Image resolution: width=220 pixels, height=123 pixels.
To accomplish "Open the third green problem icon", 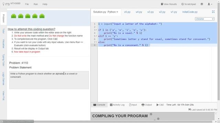I will pos(28,16).
